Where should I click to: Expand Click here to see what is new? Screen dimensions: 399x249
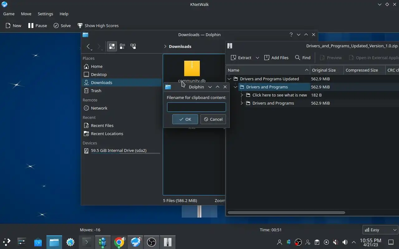point(242,95)
